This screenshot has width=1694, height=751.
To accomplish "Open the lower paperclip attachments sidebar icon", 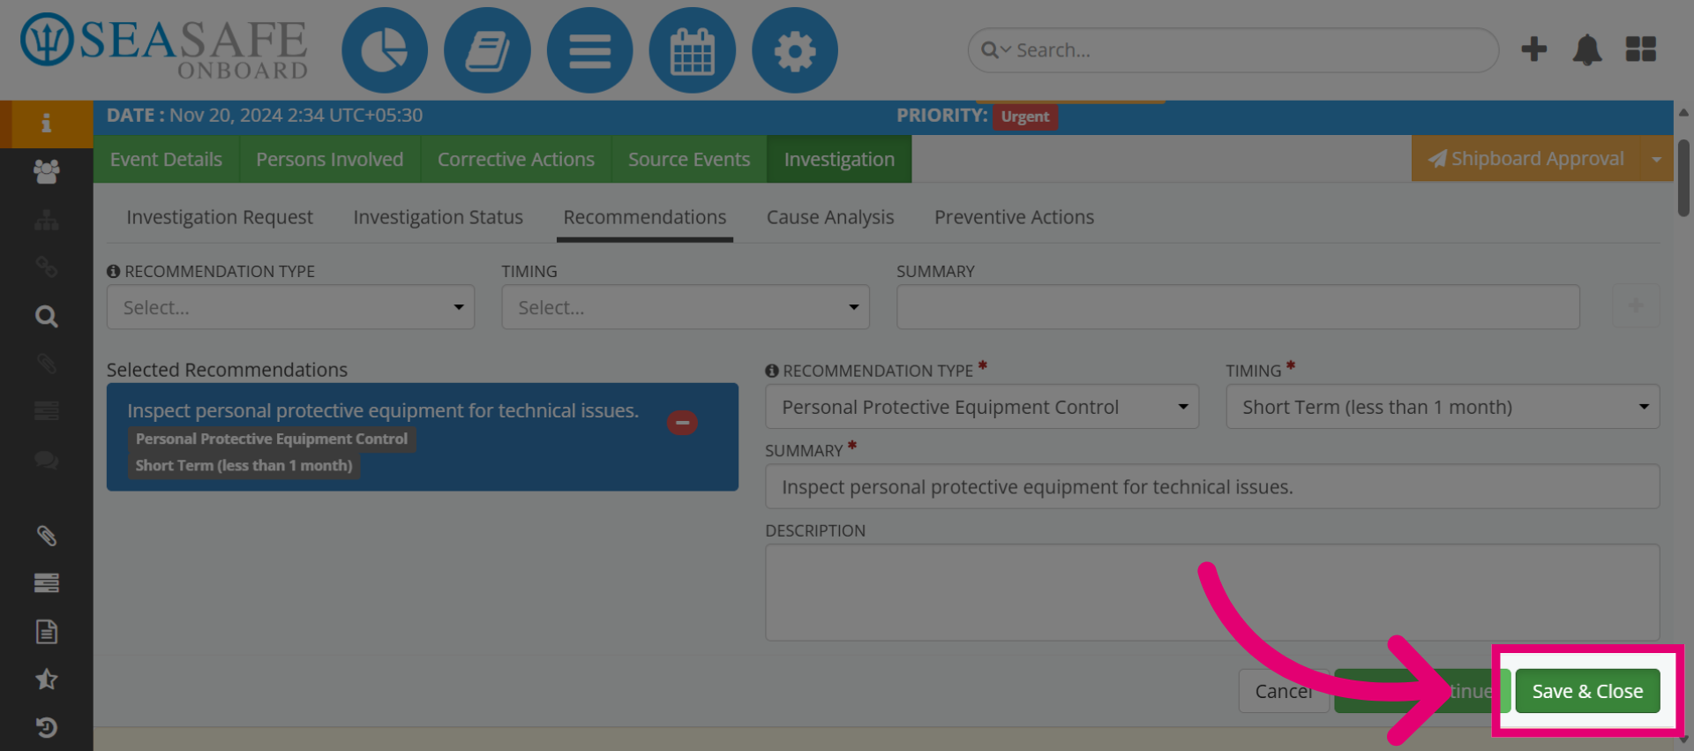I will pyautogui.click(x=46, y=535).
